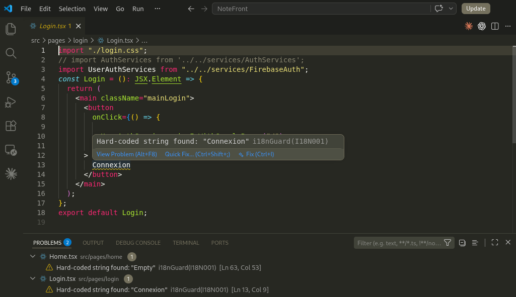This screenshot has height=297, width=516.
Task: Switch to the OUTPUT panel tab
Action: tap(93, 243)
